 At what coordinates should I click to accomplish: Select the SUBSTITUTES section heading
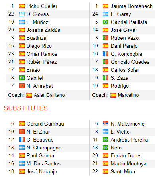pos(26,108)
